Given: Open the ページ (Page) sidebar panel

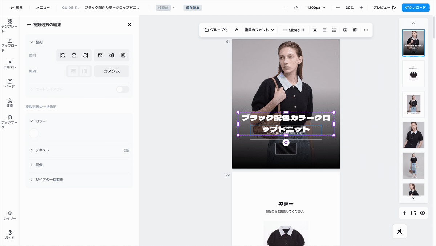Looking at the screenshot, I should [x=10, y=83].
